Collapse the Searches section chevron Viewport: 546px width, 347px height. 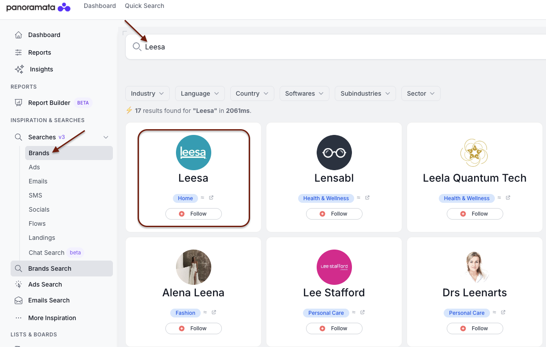click(106, 137)
